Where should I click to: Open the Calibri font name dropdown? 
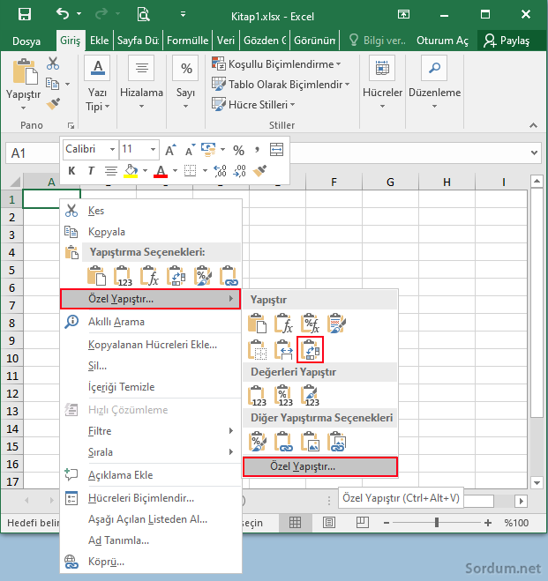coord(112,150)
